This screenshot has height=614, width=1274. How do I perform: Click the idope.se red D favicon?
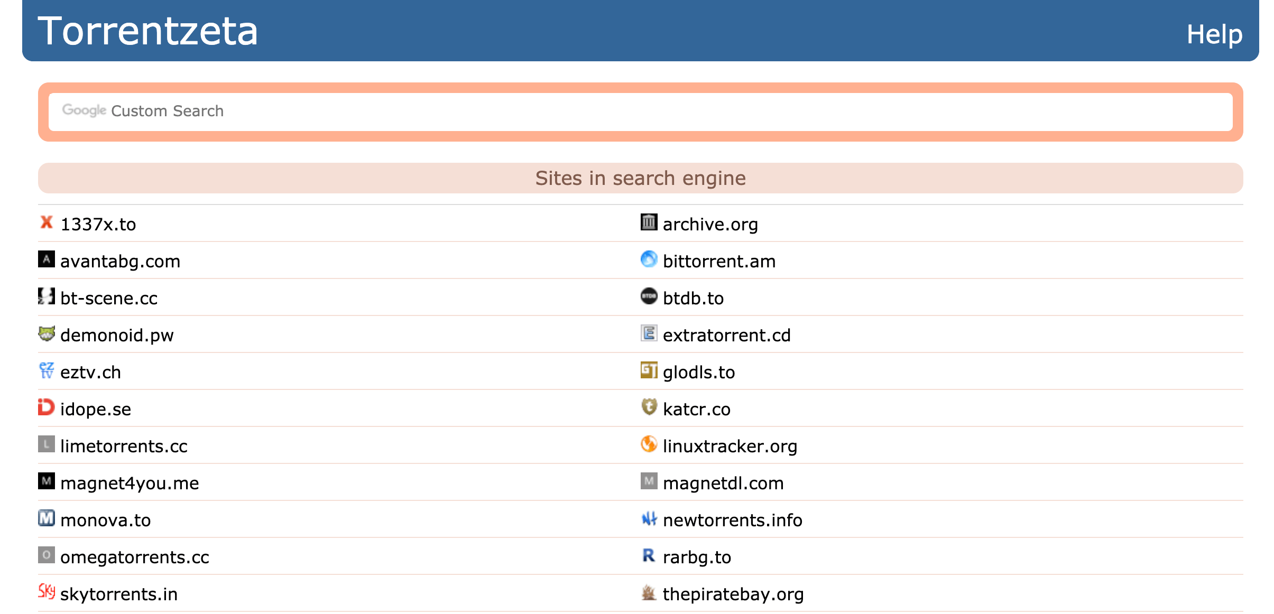[x=47, y=407]
